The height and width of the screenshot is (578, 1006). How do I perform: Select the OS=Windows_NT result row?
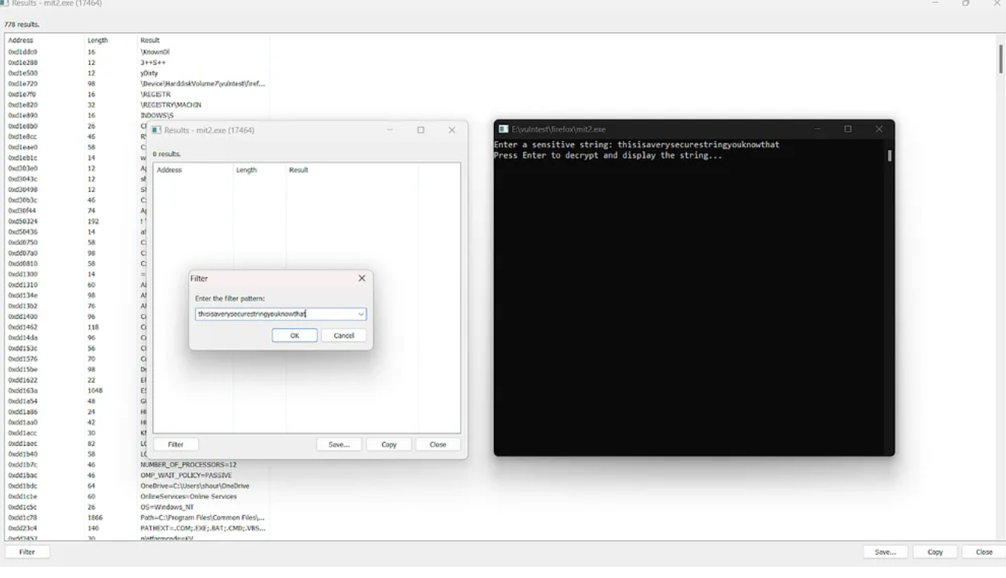pyautogui.click(x=137, y=507)
